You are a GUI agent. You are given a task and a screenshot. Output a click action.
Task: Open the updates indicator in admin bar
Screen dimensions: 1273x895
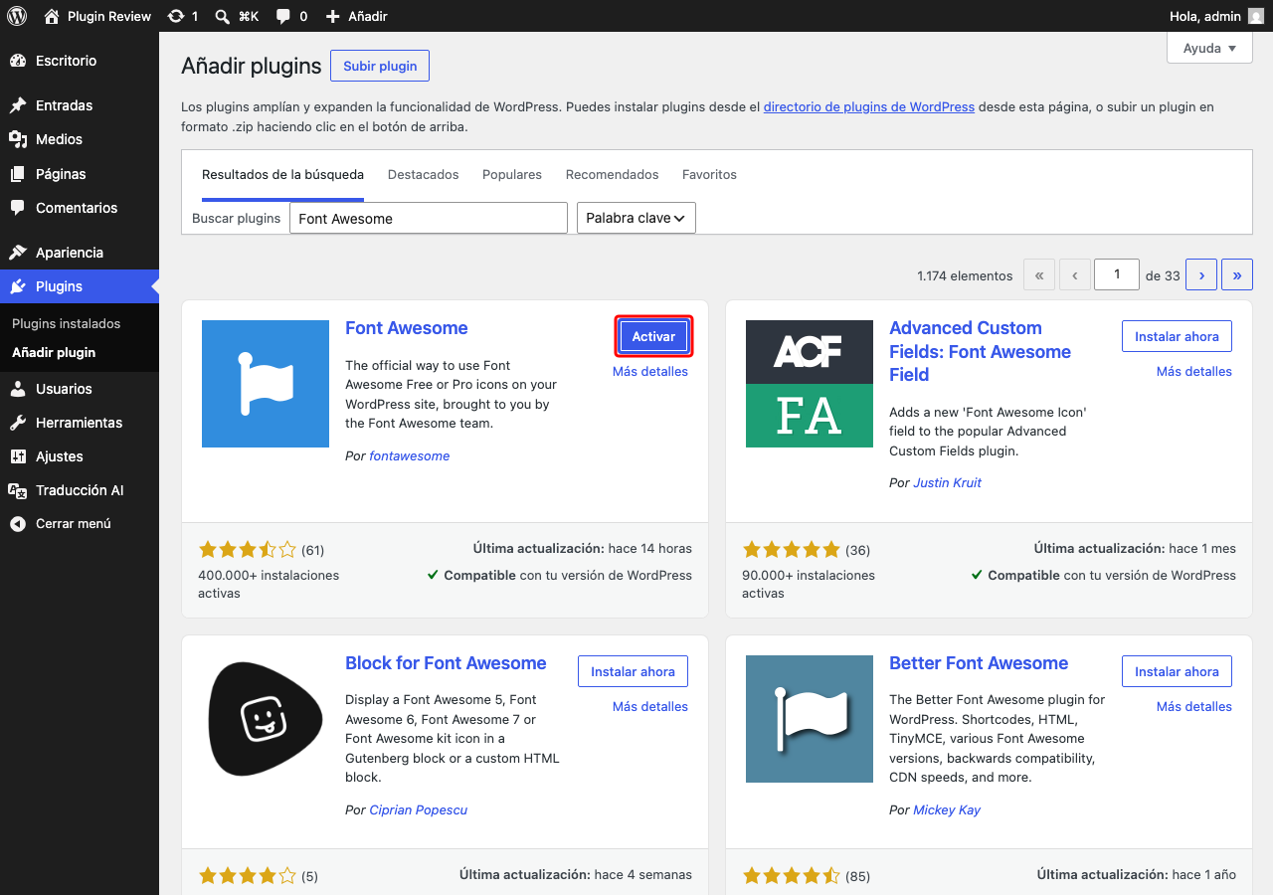(183, 16)
